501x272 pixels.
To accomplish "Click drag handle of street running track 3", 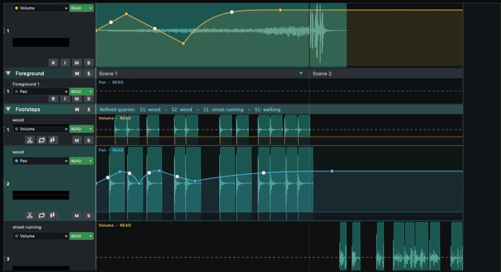I will (x=4, y=259).
